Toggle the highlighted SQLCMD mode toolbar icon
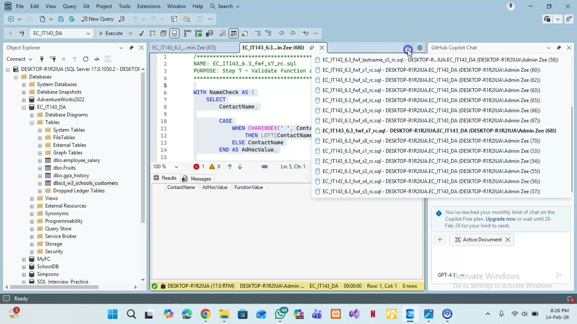 coord(174,33)
